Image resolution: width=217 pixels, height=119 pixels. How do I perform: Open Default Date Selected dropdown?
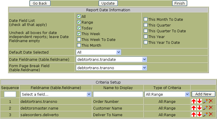tap(98, 52)
